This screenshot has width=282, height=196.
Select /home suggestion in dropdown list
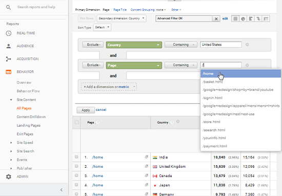(x=240, y=73)
